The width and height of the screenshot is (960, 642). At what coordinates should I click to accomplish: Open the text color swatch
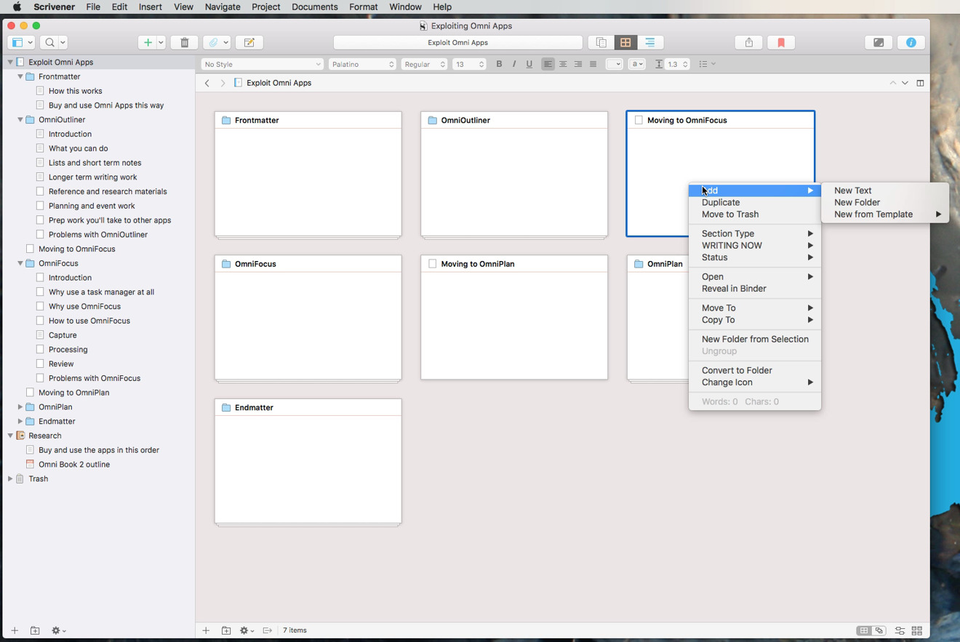coord(614,64)
